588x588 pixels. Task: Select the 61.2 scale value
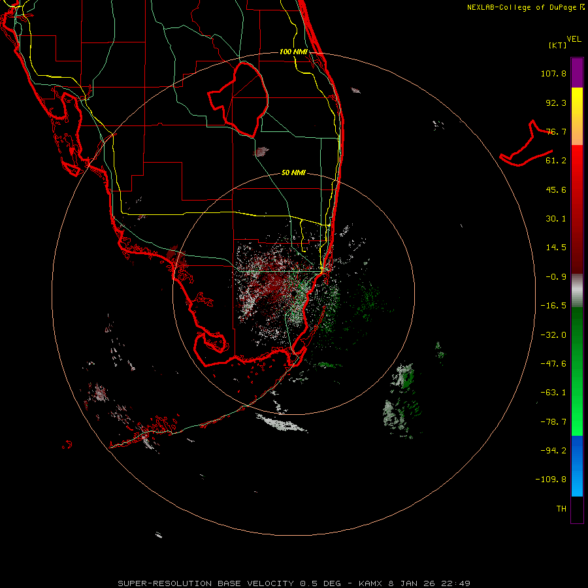(x=556, y=161)
